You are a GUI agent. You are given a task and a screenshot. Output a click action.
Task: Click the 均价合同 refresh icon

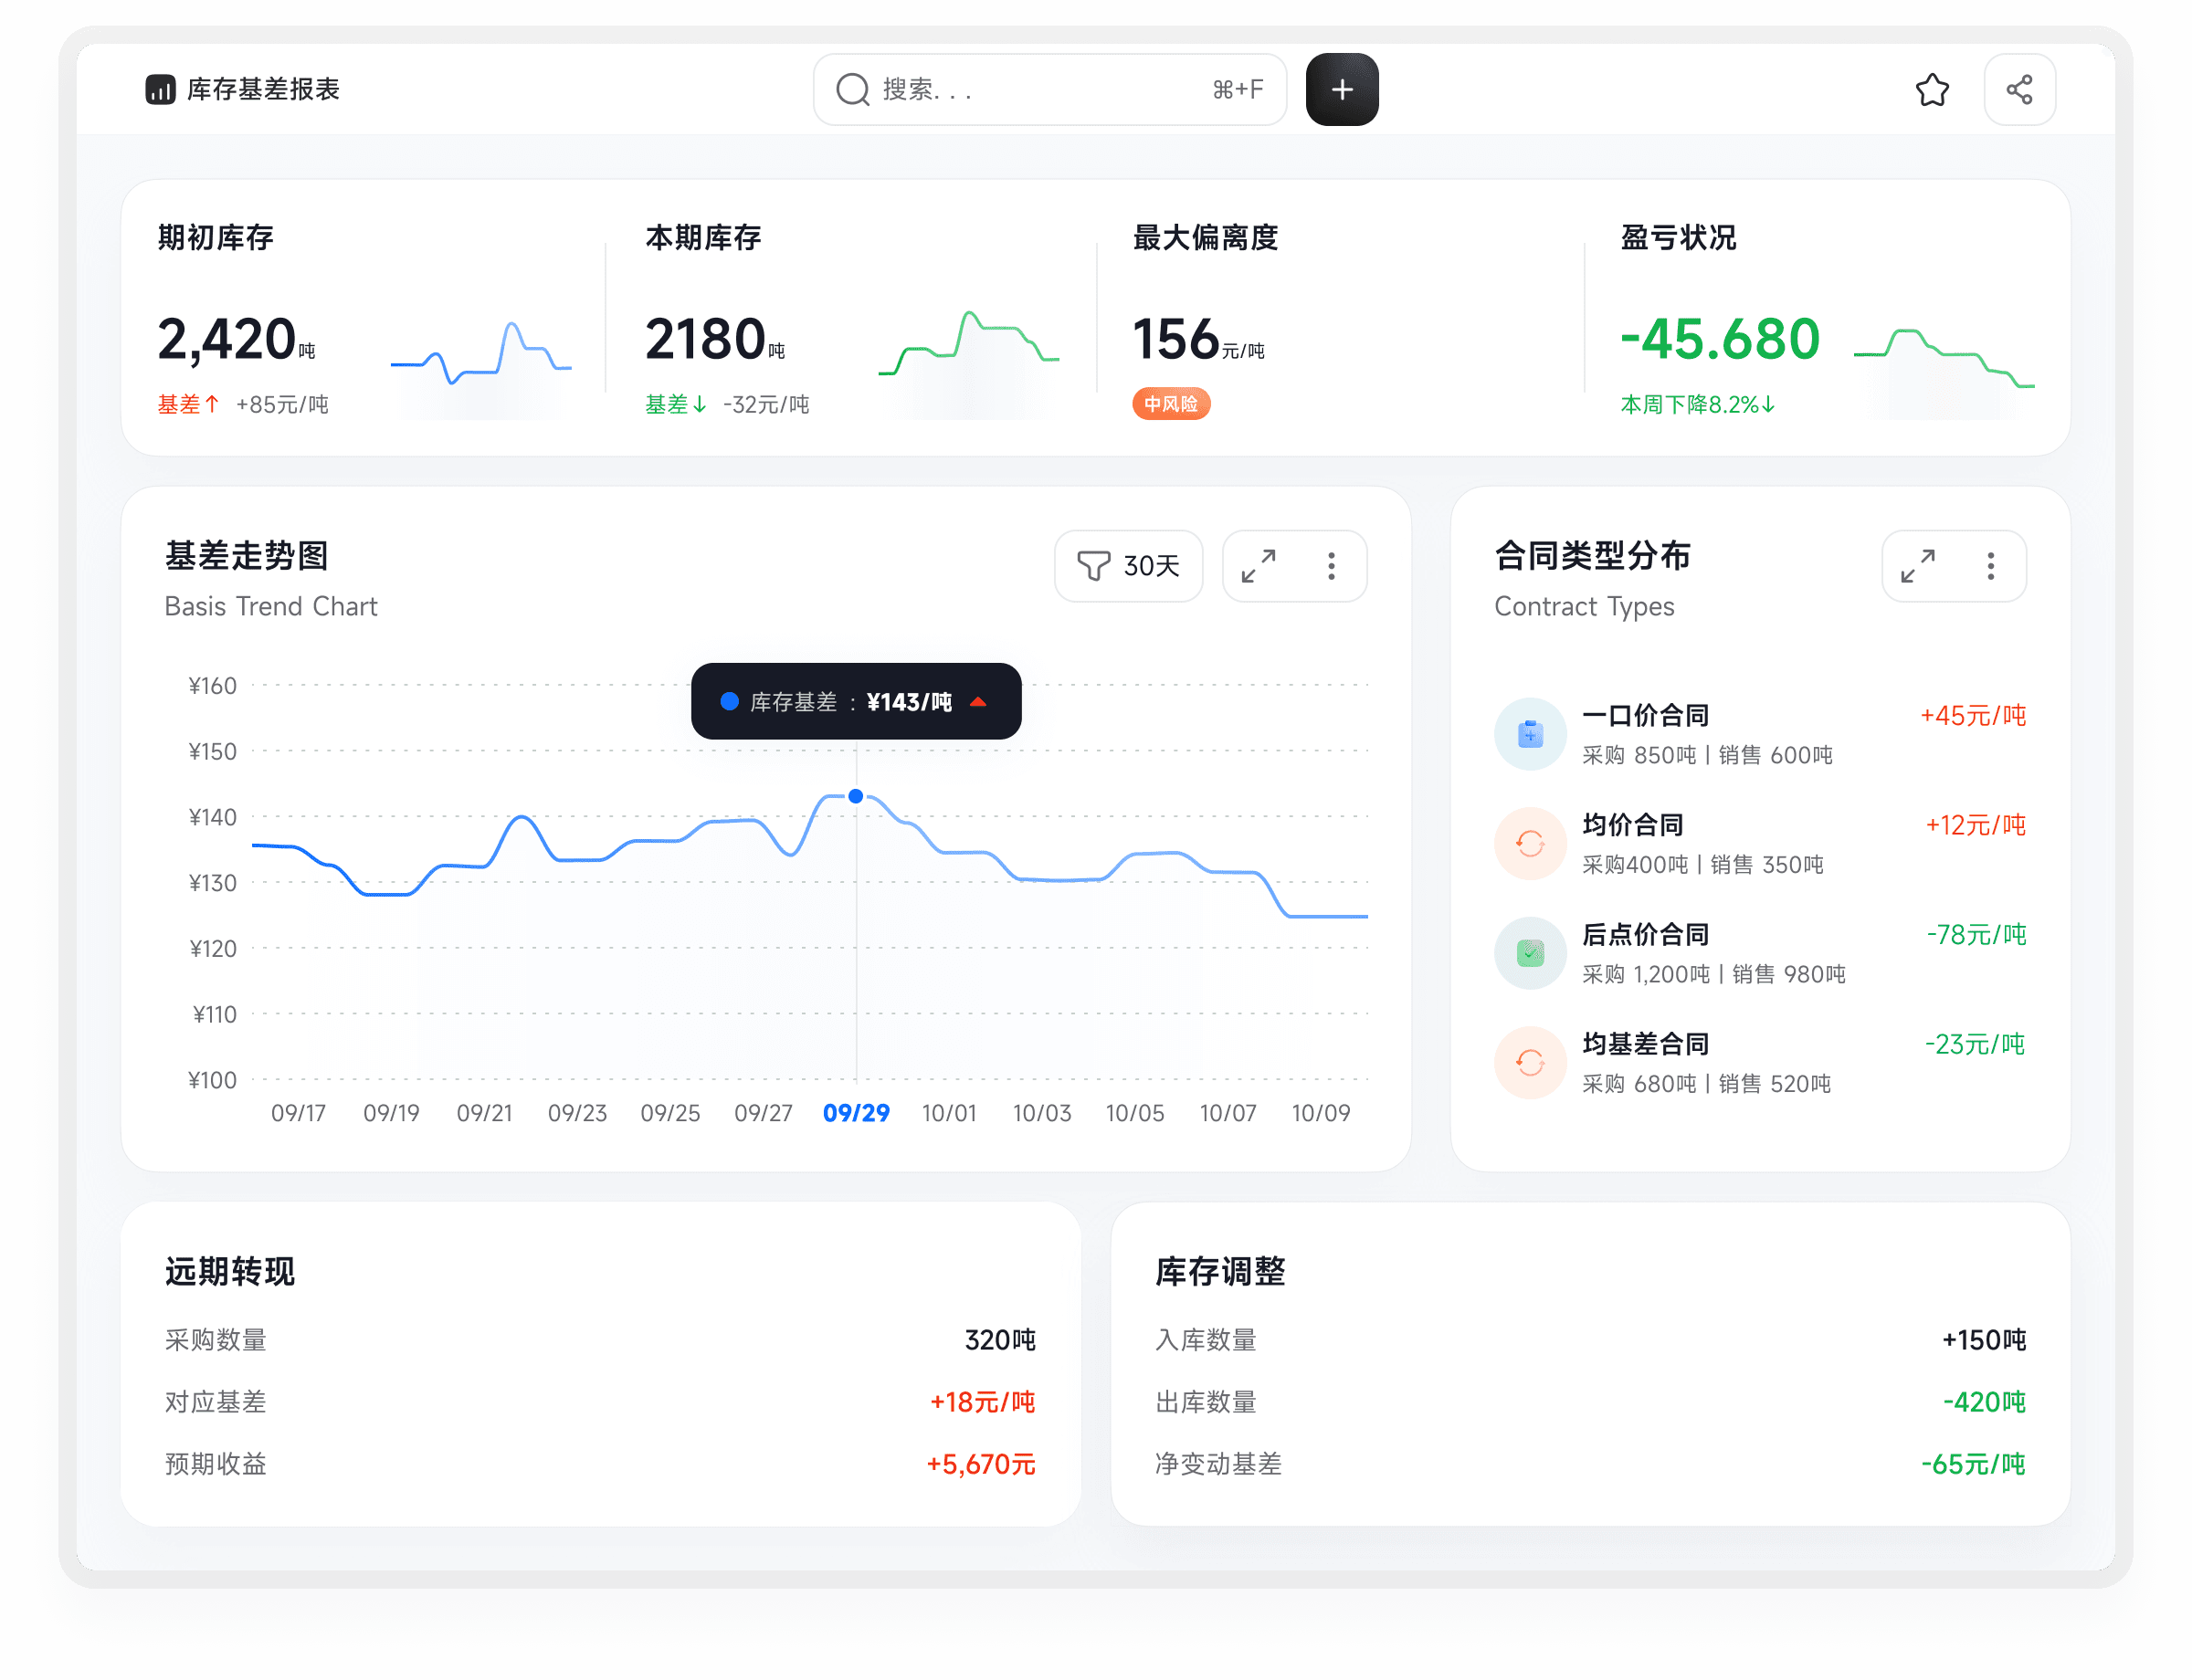1530,843
